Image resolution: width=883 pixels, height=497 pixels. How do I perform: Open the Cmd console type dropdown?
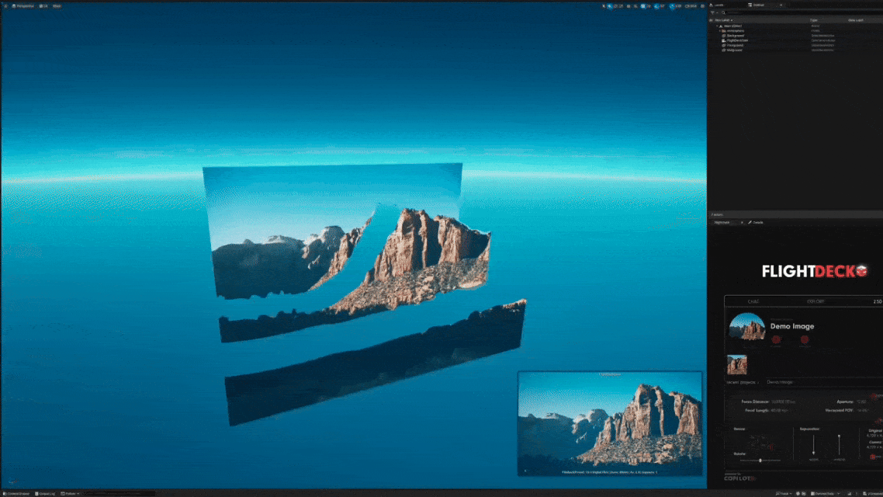pos(71,494)
